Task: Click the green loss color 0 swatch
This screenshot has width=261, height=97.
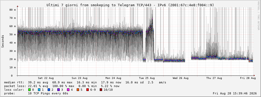Action: pyautogui.click(x=30, y=90)
